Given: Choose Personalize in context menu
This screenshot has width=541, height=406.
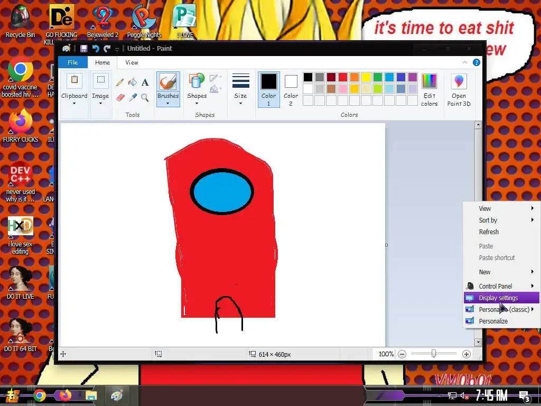Looking at the screenshot, I should tap(501, 321).
